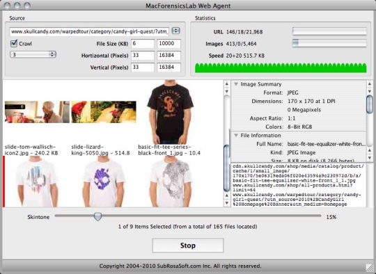Click the info panel bottom scroll down arrow
376x274 pixels.
370,158
